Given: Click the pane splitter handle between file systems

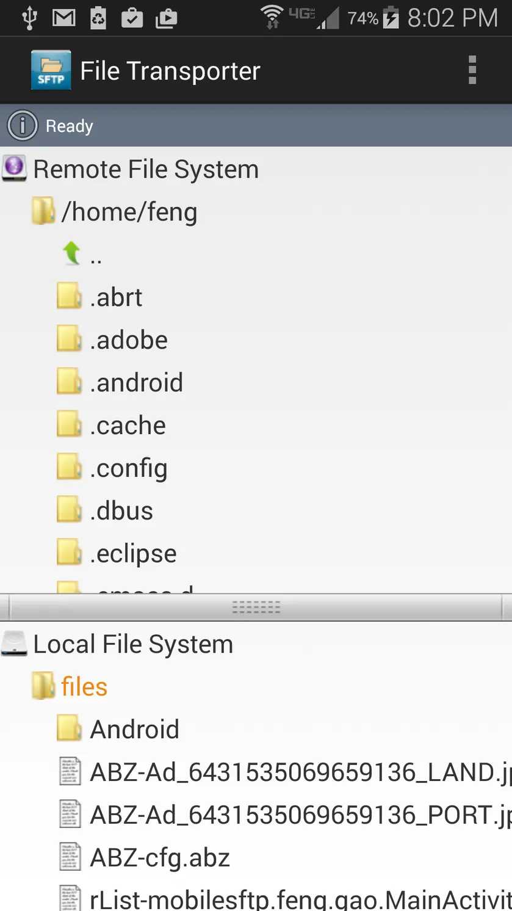Looking at the screenshot, I should 256,608.
